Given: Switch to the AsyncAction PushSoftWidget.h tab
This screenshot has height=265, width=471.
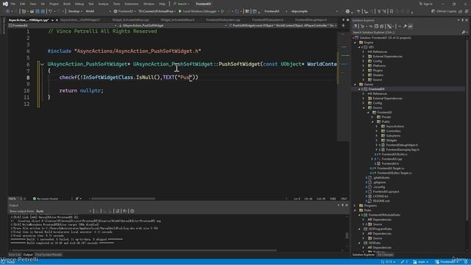Looking at the screenshot, I should click(x=80, y=20).
